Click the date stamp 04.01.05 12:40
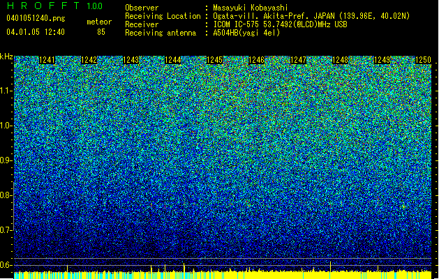The width and height of the screenshot is (439, 279). pos(36,32)
